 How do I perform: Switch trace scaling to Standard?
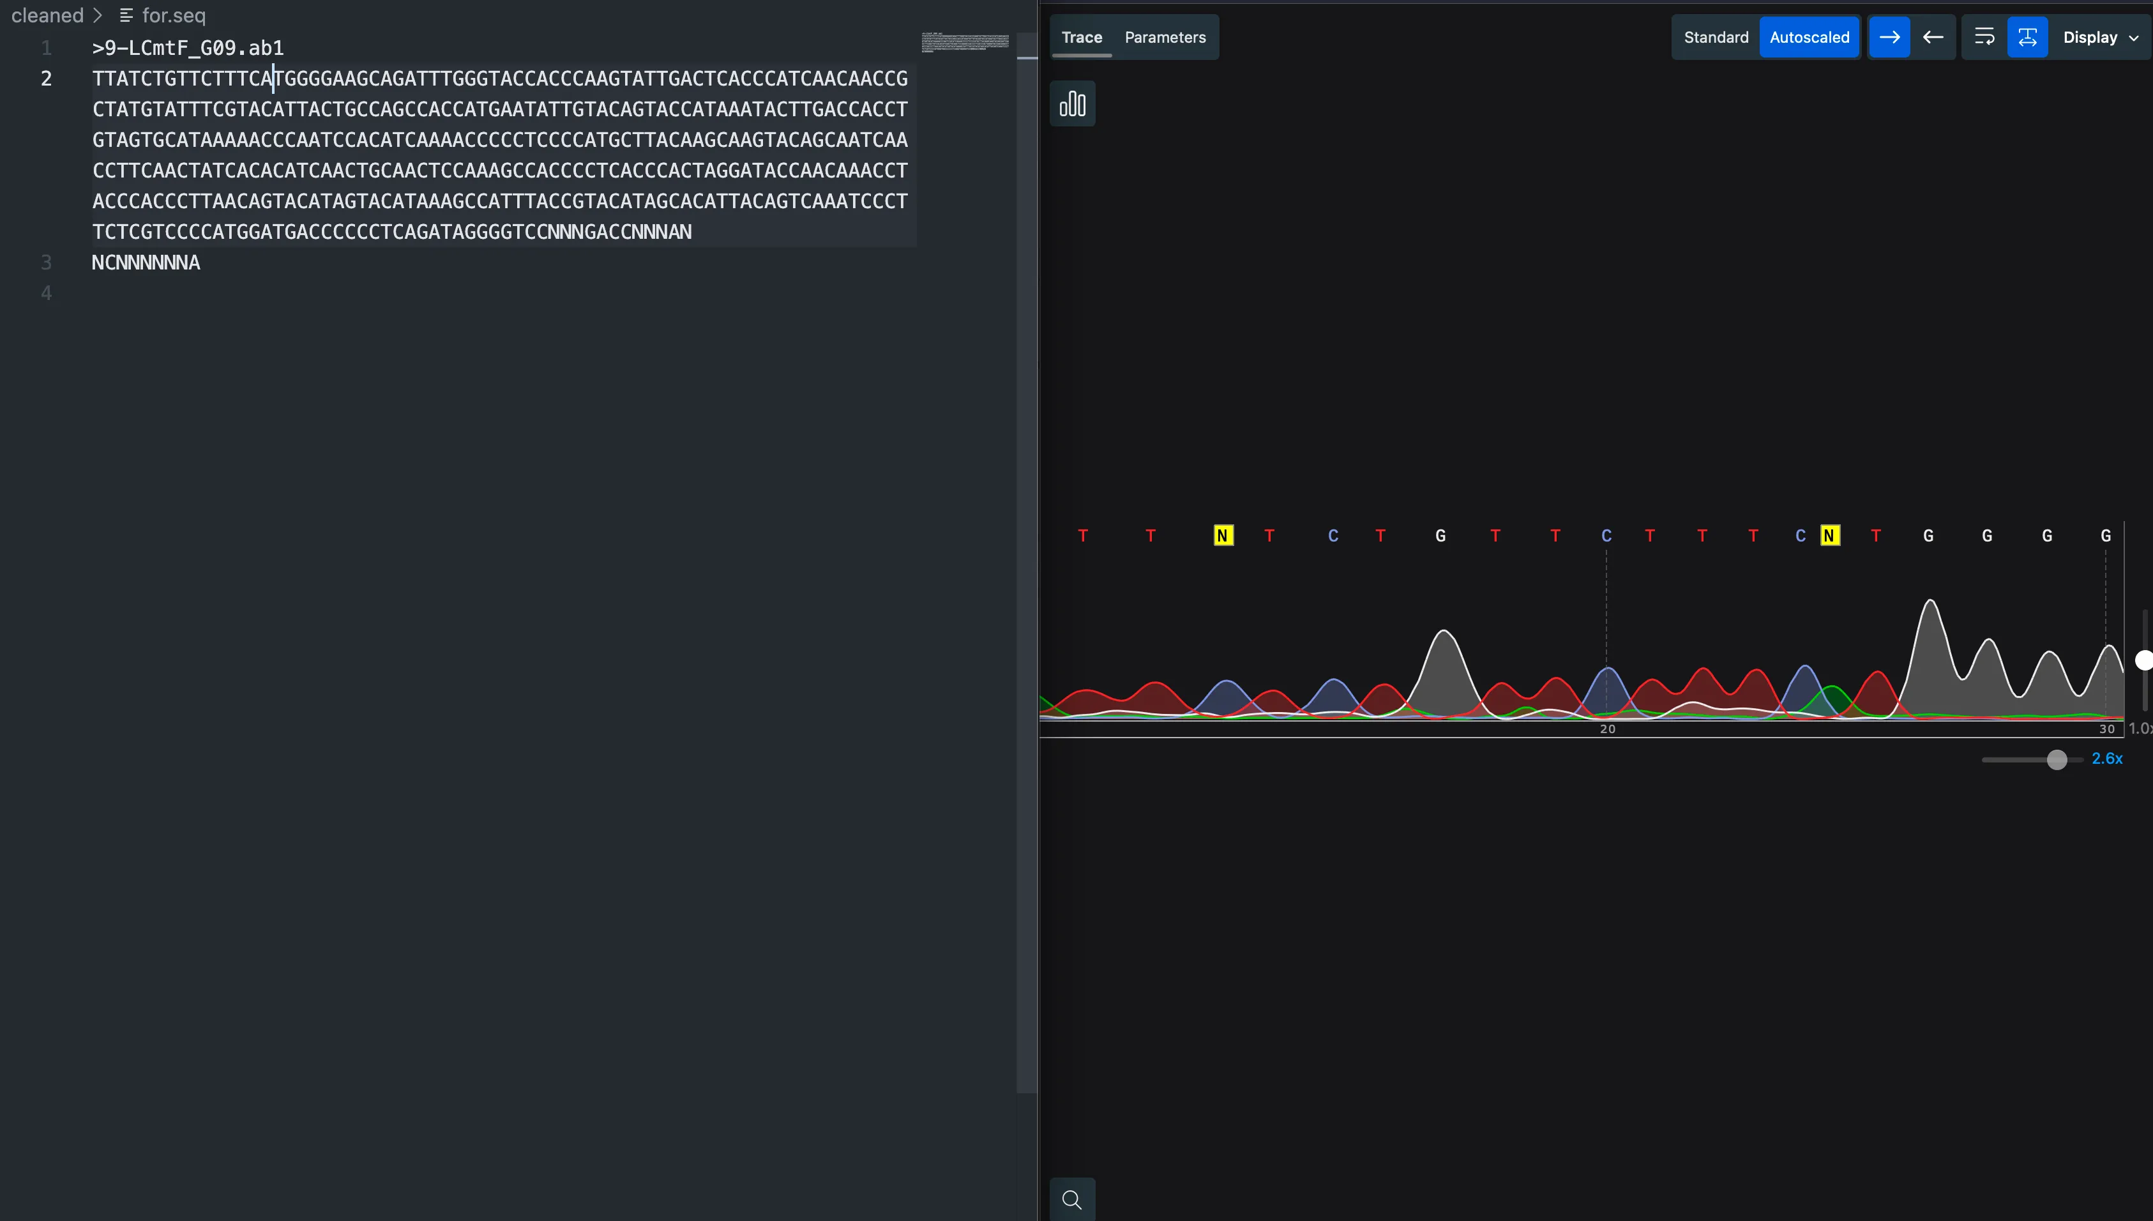tap(1716, 37)
